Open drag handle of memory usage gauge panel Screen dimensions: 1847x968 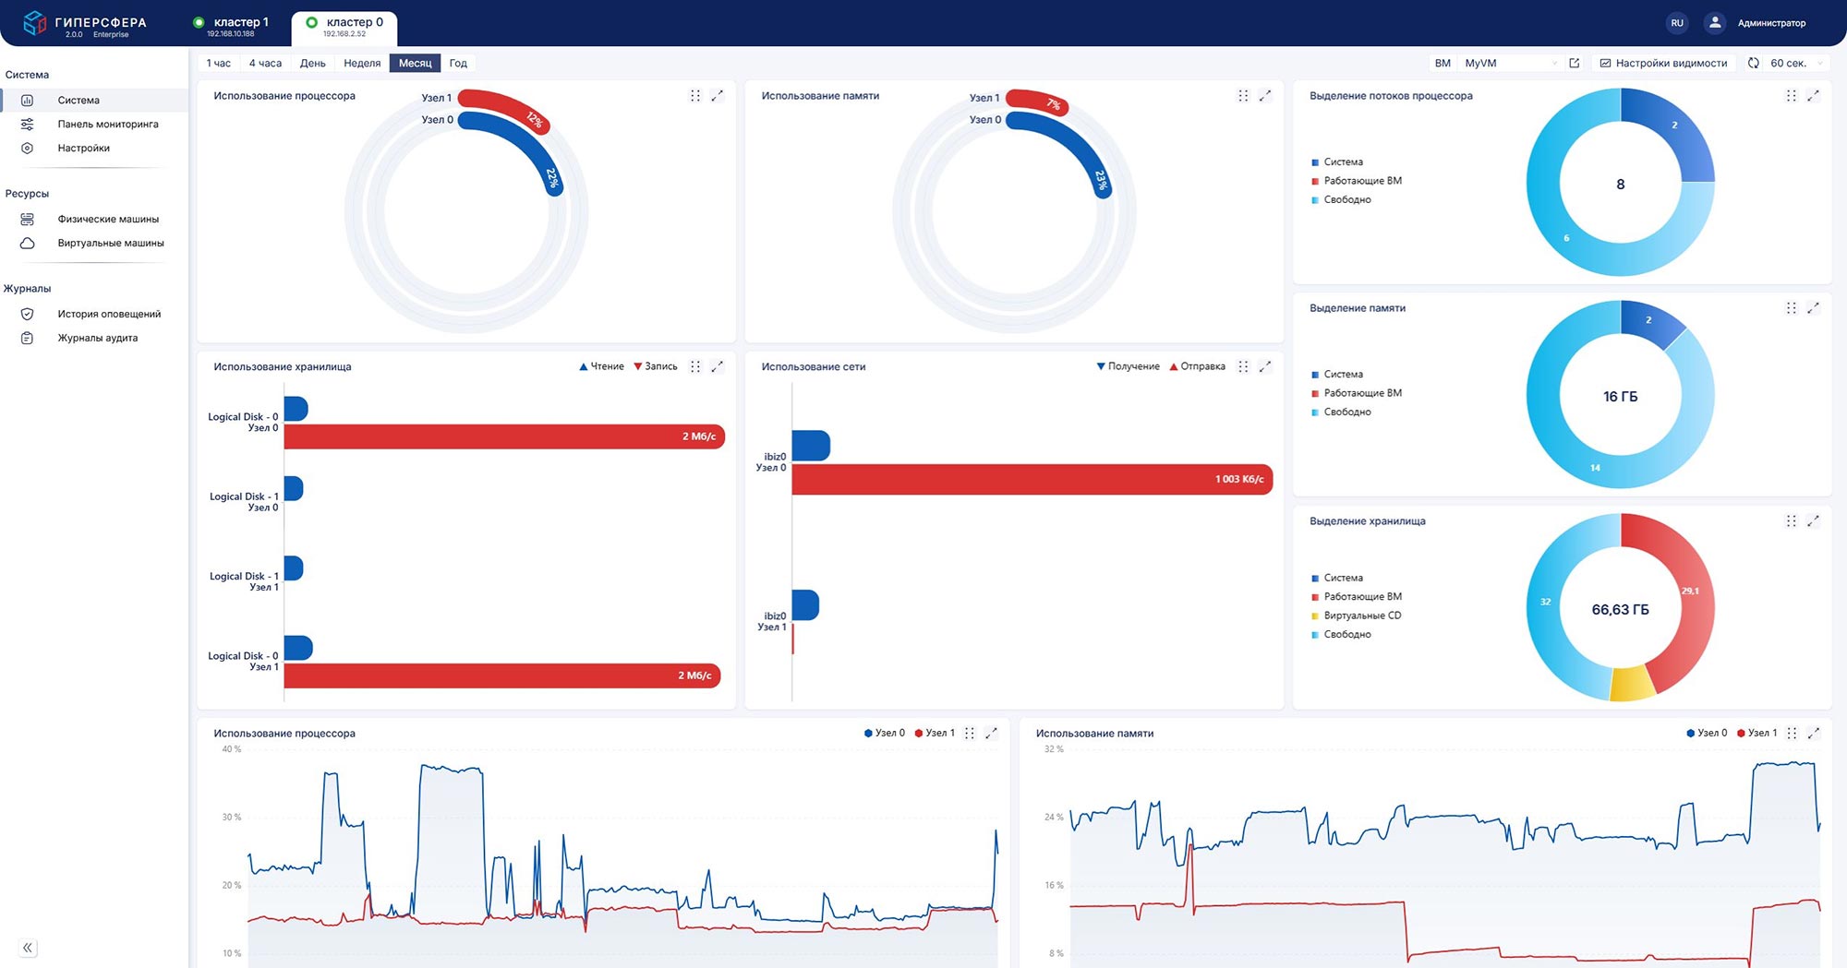point(1243,96)
